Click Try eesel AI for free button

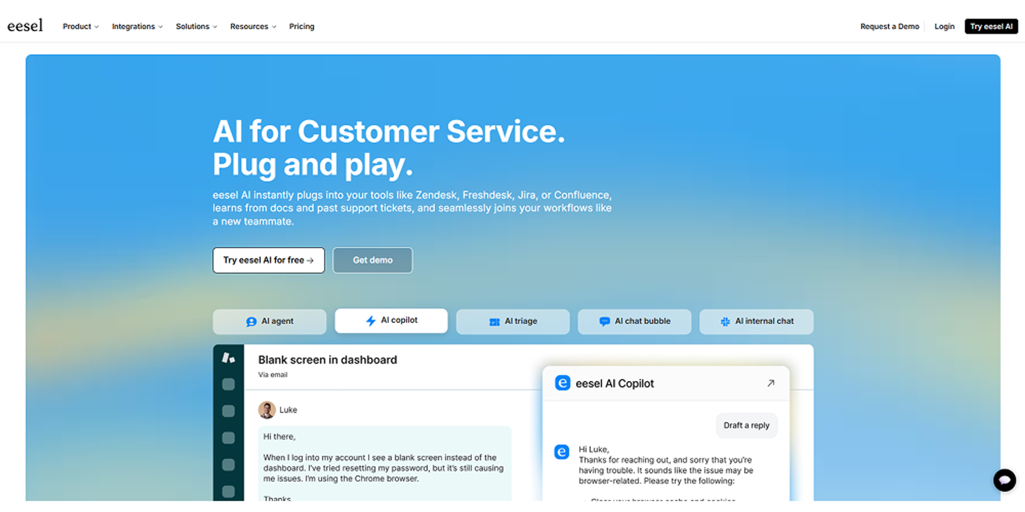point(269,260)
